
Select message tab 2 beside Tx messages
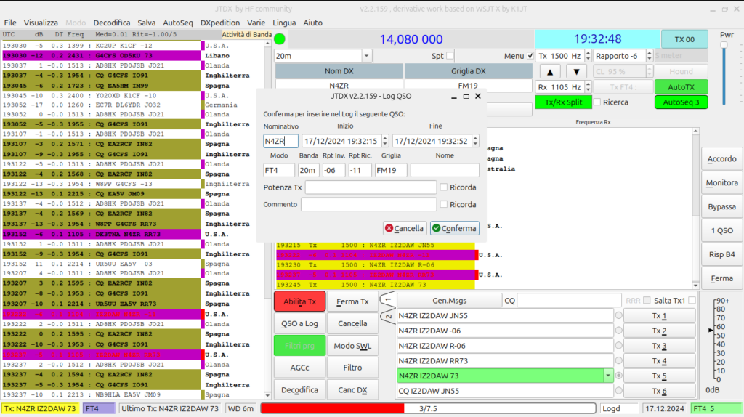(388, 315)
